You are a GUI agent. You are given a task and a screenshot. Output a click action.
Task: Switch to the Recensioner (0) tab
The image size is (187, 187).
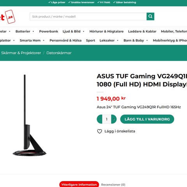[x=113, y=185]
